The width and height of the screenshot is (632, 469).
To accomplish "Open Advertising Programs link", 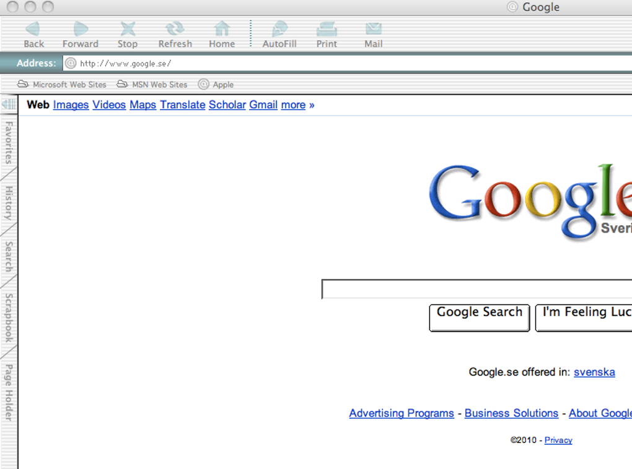I will point(402,413).
